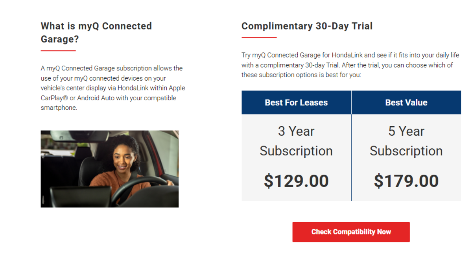Select the Best Value column header
Viewport: 472px width, 264px height.
click(x=406, y=103)
